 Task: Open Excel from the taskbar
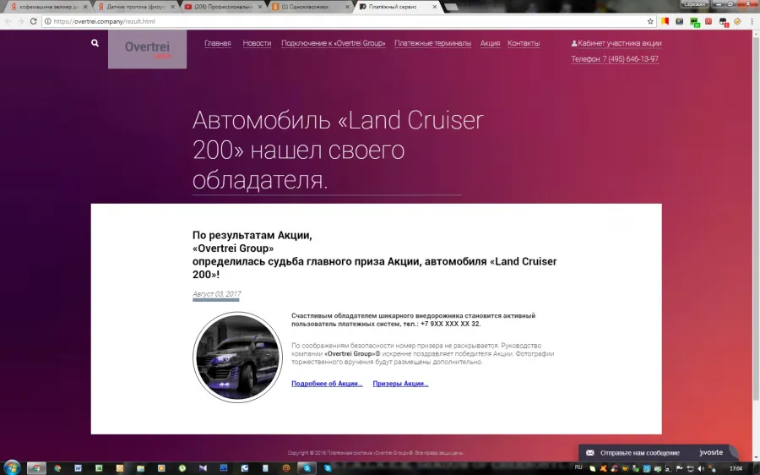(99, 467)
